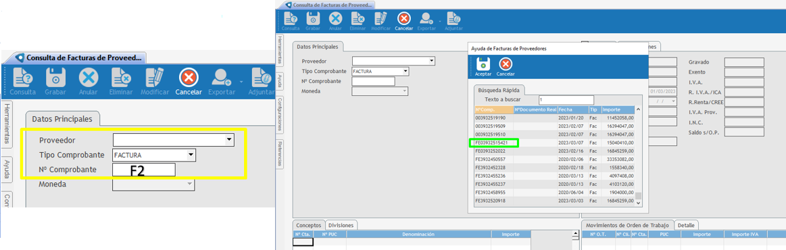786x250 pixels.
Task: Open the Moneda dropdown in the enlarged left view
Action: click(x=189, y=184)
